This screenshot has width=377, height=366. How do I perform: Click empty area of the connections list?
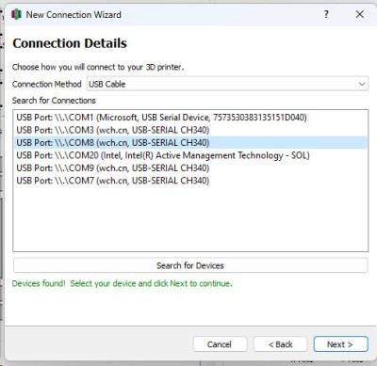(190, 219)
